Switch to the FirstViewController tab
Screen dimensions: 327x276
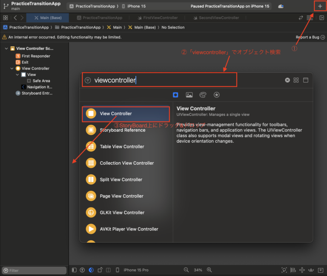[x=158, y=18]
